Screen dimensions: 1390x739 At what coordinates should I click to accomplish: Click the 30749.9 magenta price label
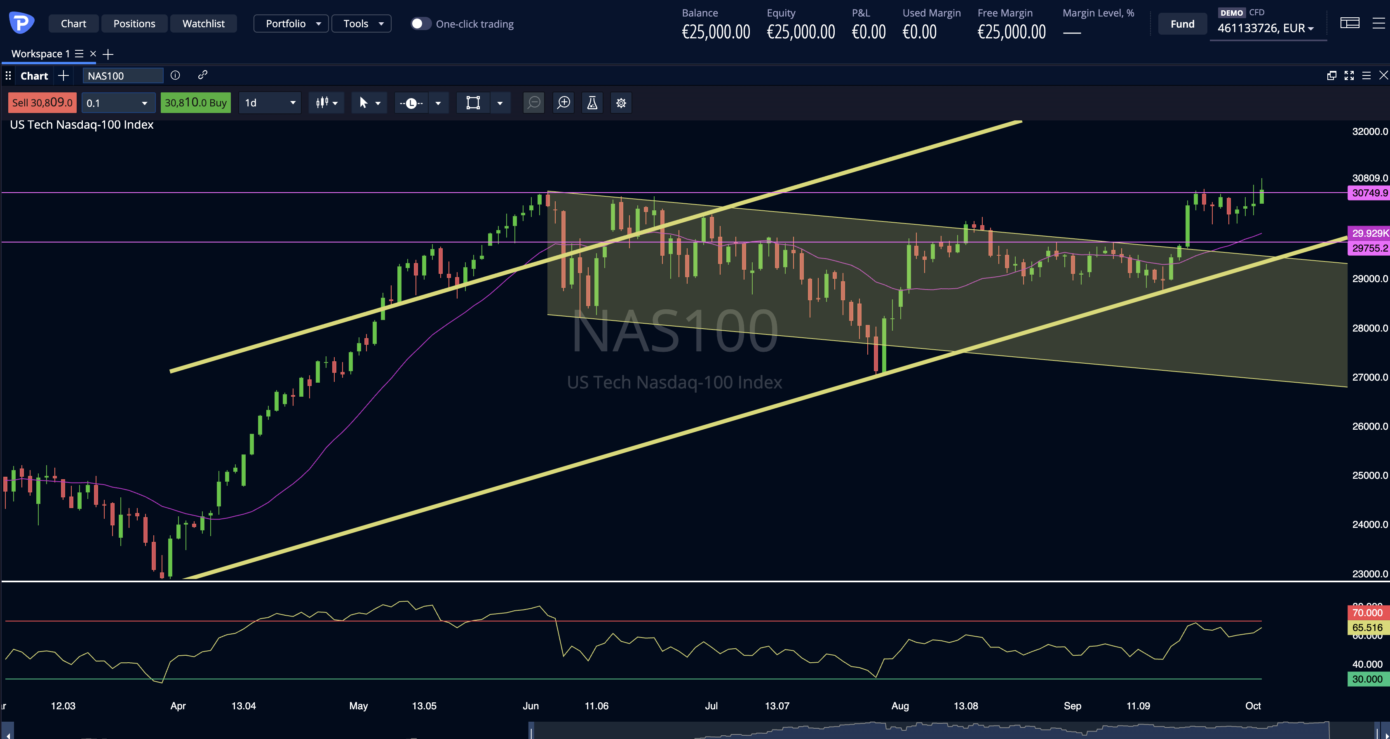(x=1369, y=193)
